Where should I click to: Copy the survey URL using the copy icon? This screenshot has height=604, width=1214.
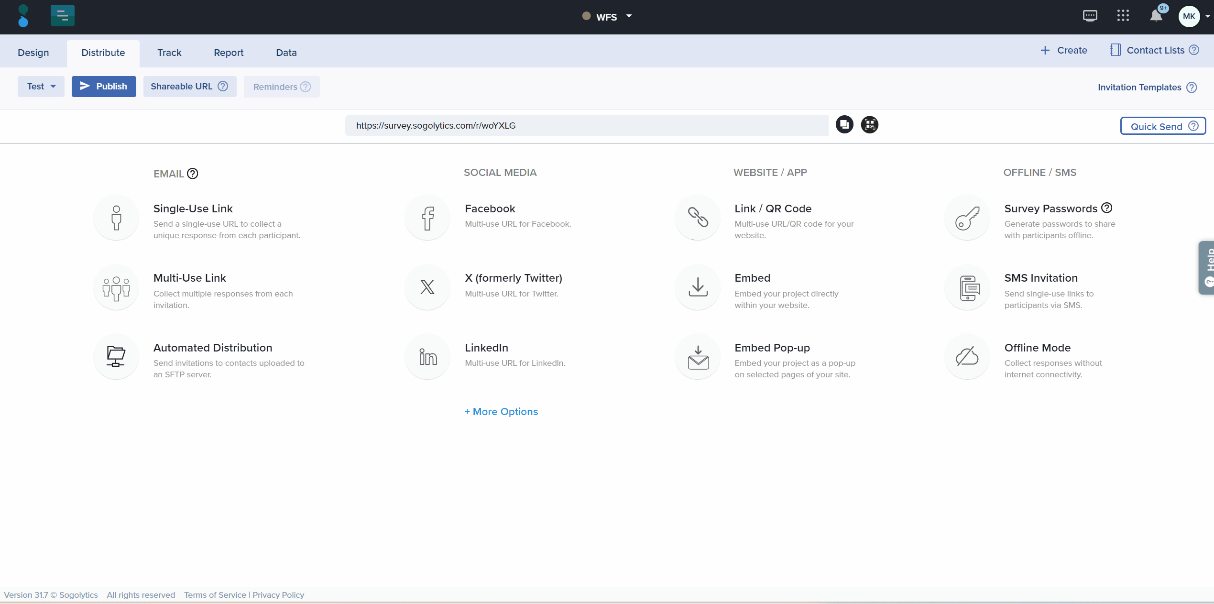(x=844, y=124)
